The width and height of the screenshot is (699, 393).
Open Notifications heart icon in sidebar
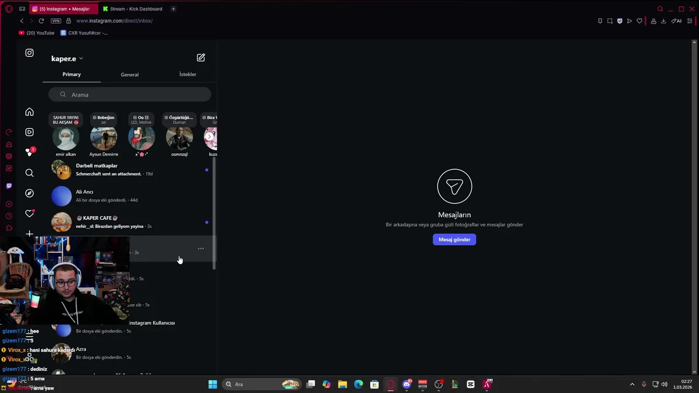tap(29, 213)
